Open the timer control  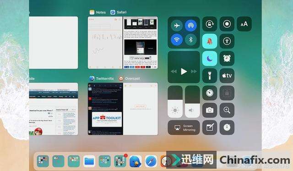pyautogui.click(x=210, y=93)
